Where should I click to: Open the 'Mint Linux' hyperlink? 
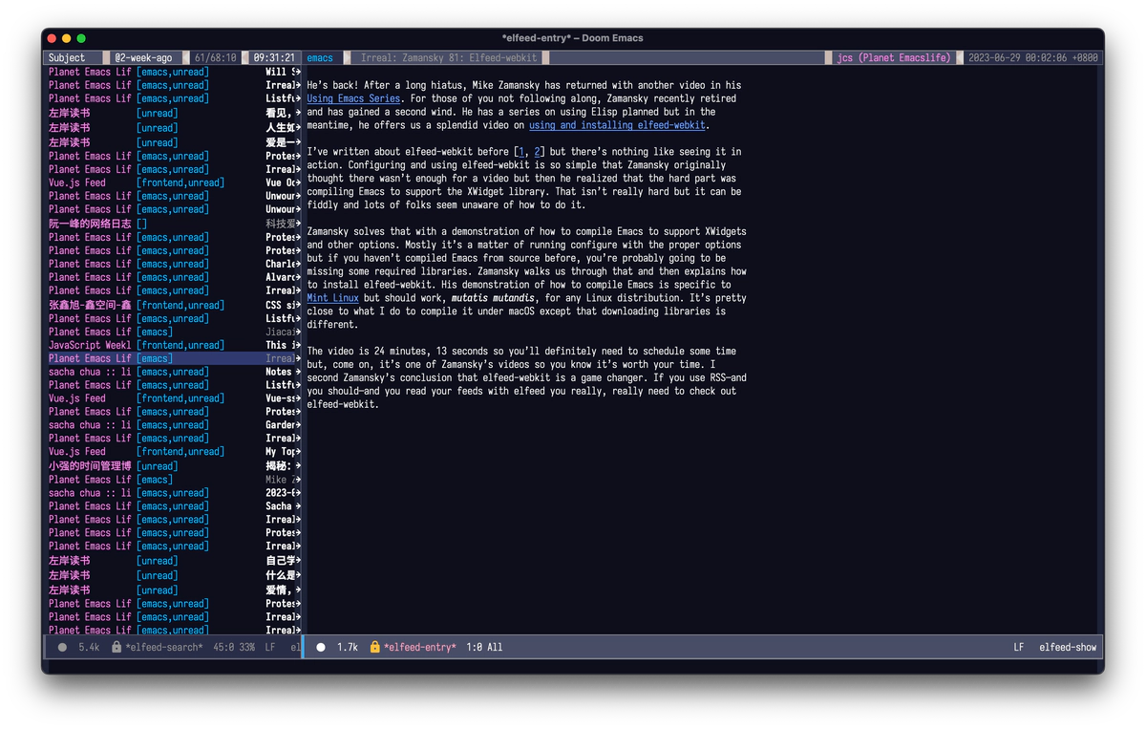(332, 298)
